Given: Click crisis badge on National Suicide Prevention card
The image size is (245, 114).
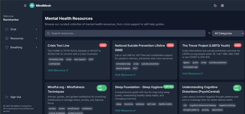Looking at the screenshot, I should (x=170, y=45).
